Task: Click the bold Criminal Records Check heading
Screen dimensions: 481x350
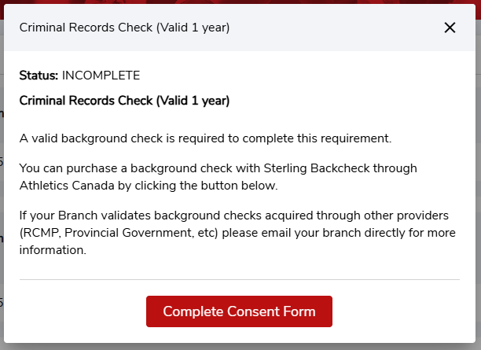Action: tap(124, 101)
